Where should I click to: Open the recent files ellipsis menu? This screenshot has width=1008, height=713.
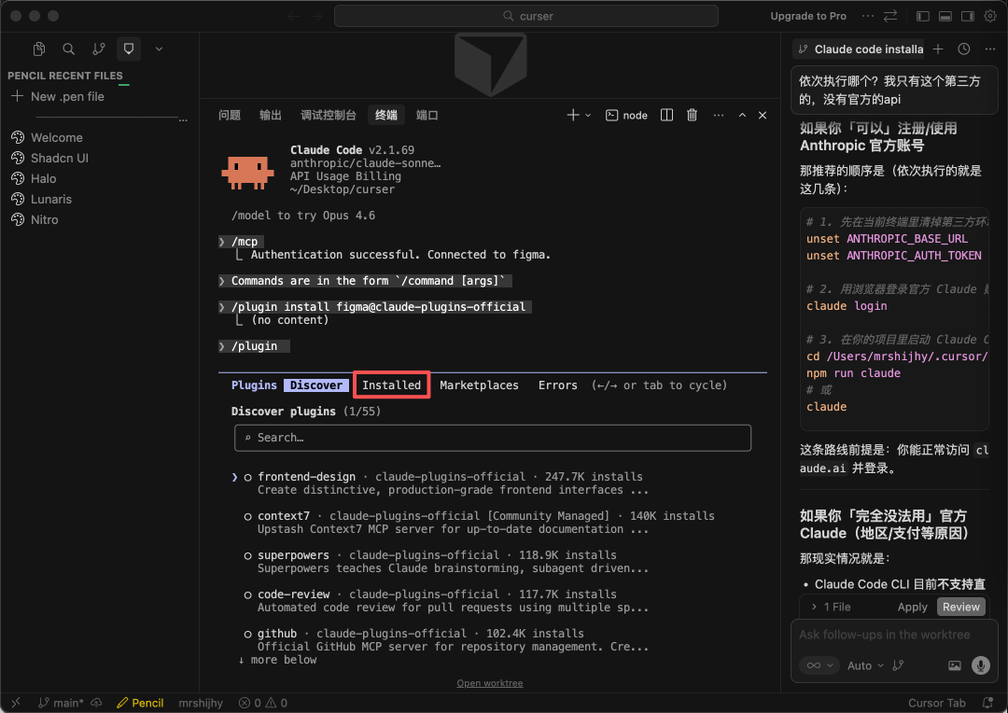pyautogui.click(x=183, y=119)
